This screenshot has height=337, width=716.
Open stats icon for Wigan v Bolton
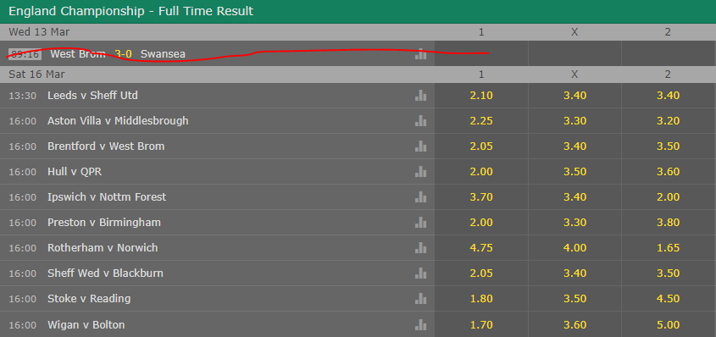pos(420,324)
